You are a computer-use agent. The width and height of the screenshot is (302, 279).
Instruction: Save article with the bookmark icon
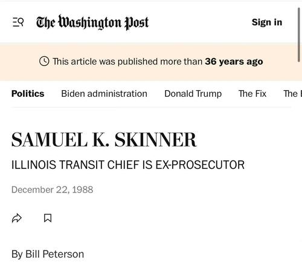click(x=48, y=218)
